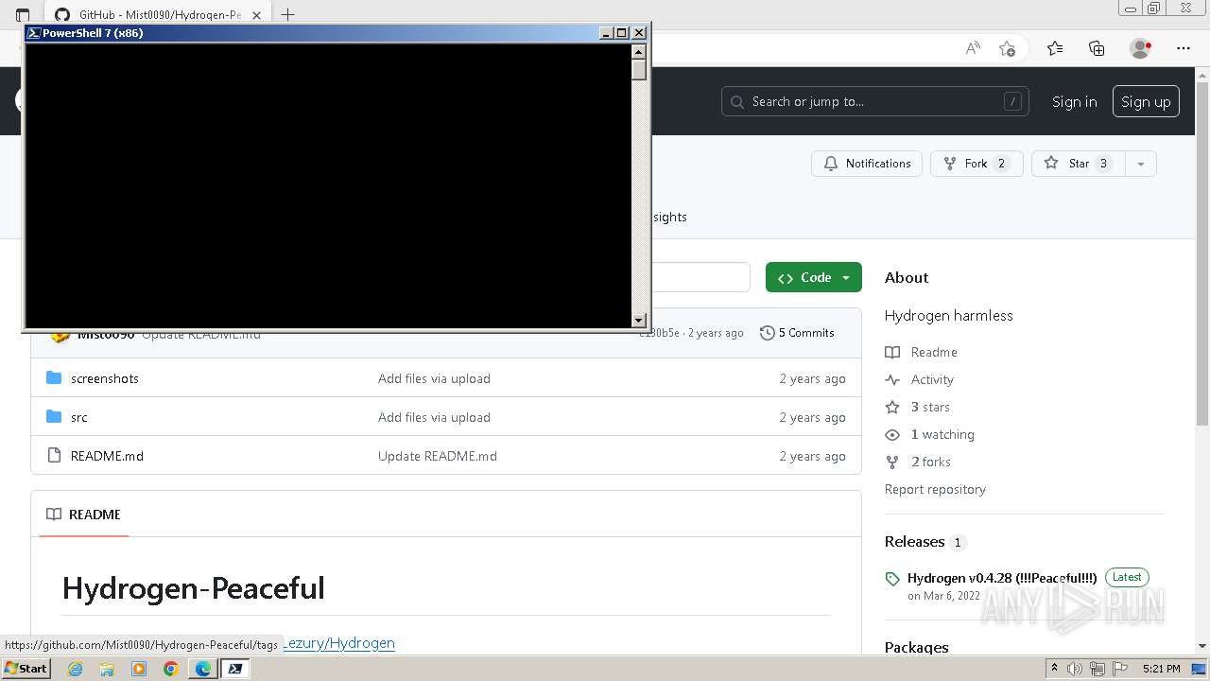Click the folder icon next to src

[x=54, y=417]
